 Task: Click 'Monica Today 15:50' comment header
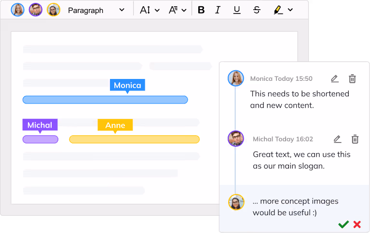pos(281,78)
